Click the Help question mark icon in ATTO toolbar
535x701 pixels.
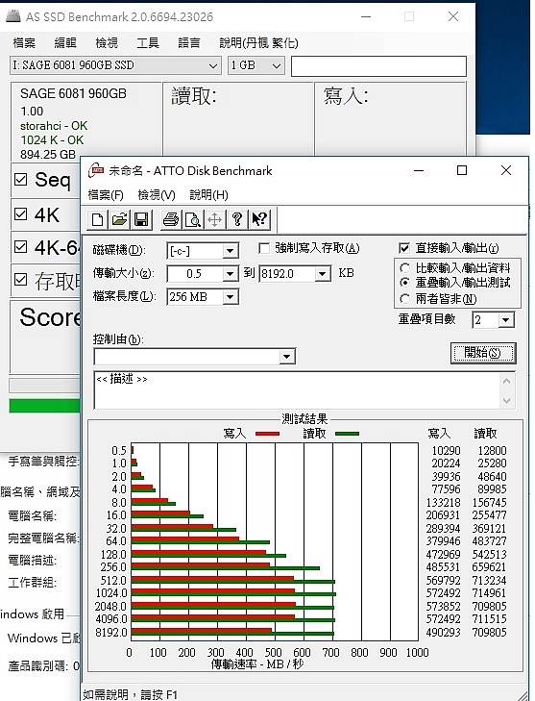237,219
